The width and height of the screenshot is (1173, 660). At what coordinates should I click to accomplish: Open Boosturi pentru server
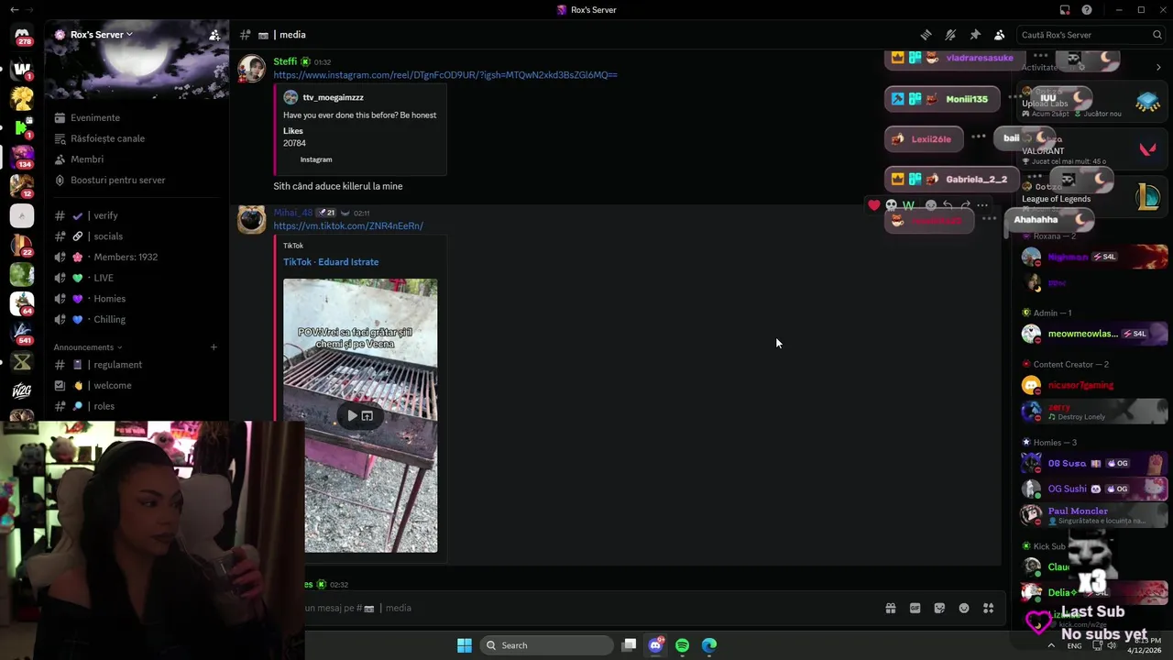point(137,180)
